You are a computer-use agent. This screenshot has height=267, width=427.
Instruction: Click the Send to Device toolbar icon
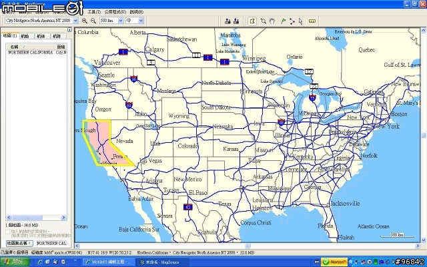(228, 21)
